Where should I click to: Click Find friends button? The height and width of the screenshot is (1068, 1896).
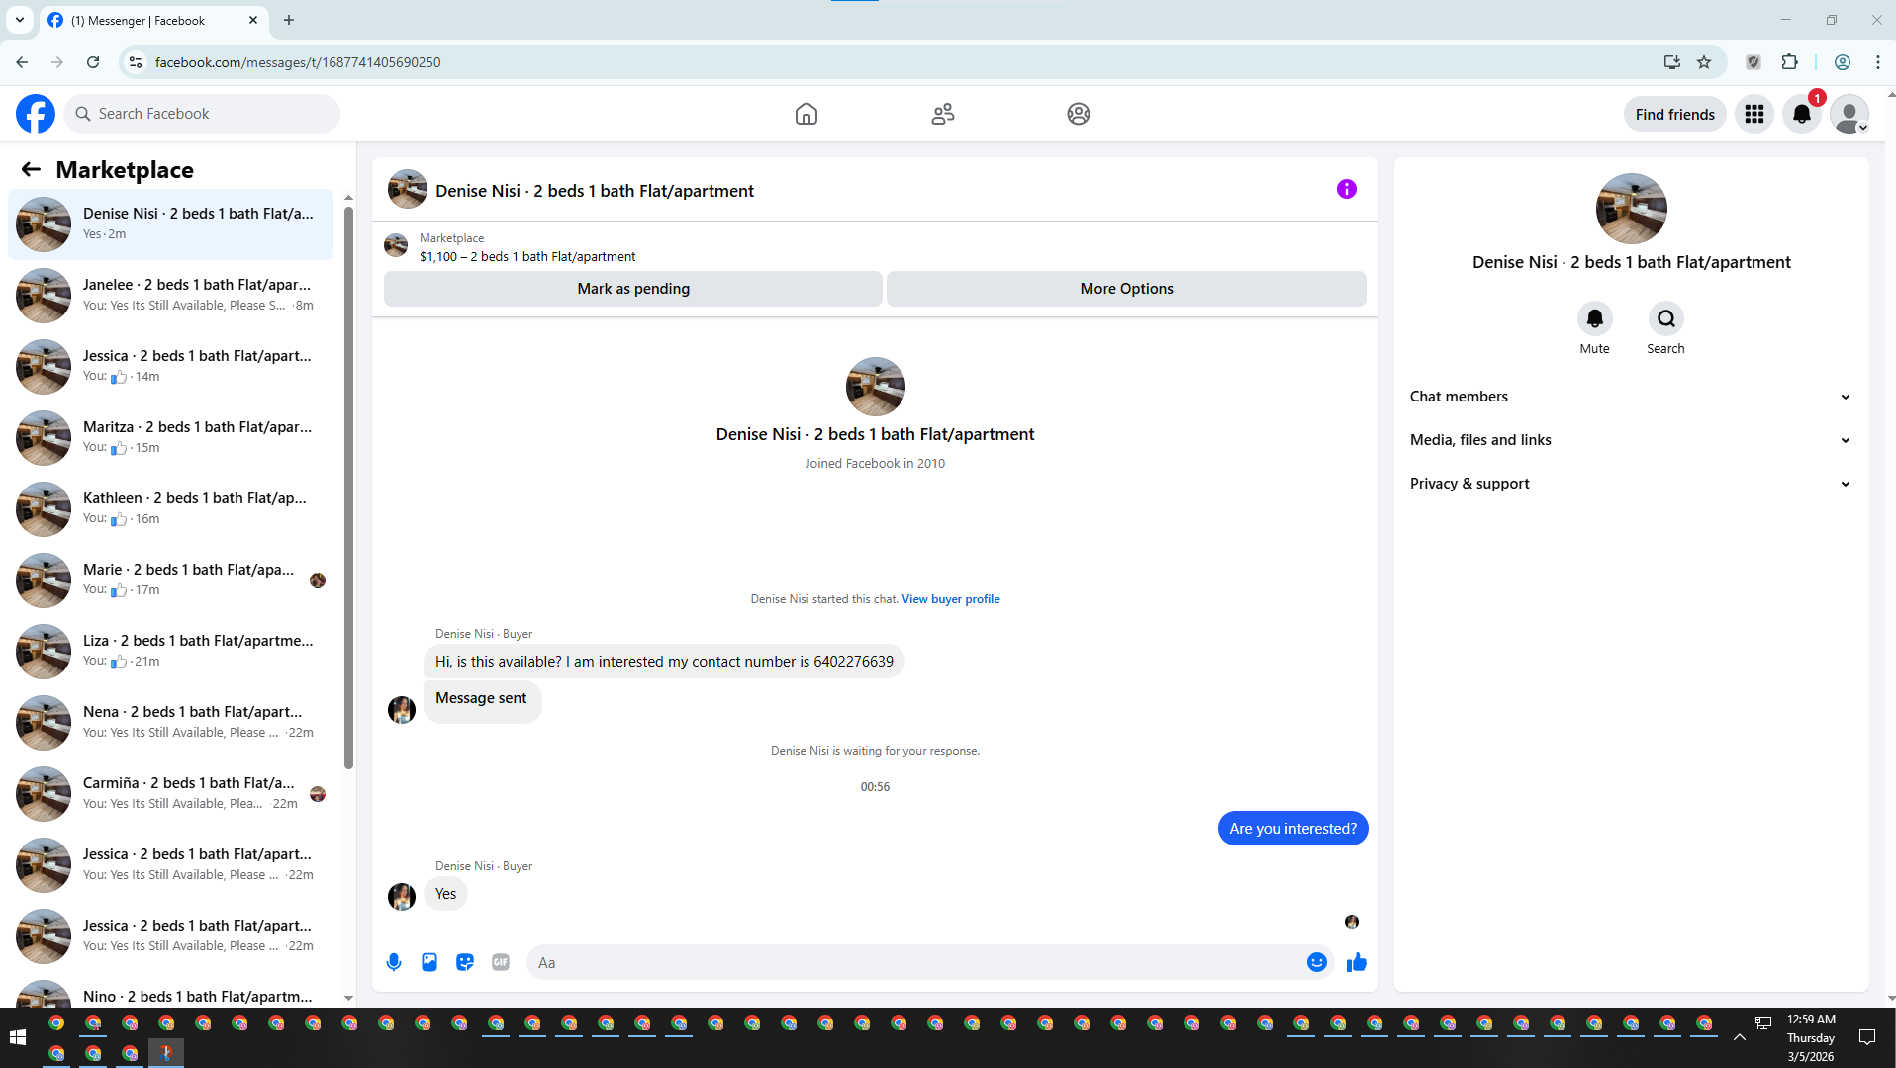pyautogui.click(x=1675, y=114)
